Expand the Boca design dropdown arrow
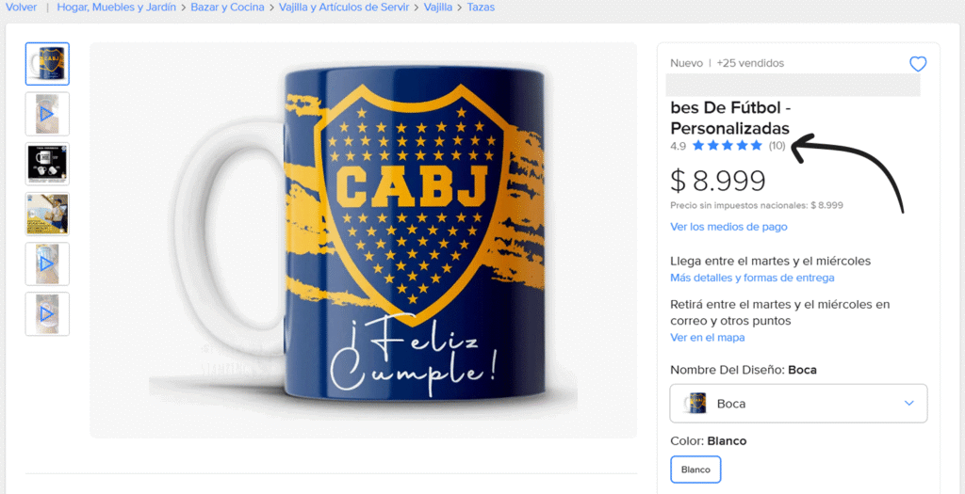The image size is (965, 494). (908, 403)
